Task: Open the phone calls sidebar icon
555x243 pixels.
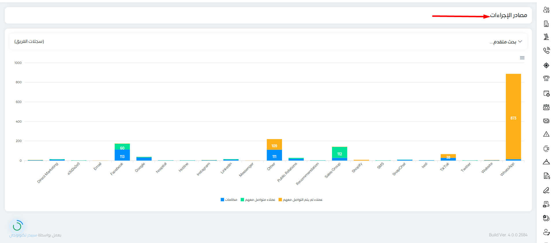Action: click(546, 50)
